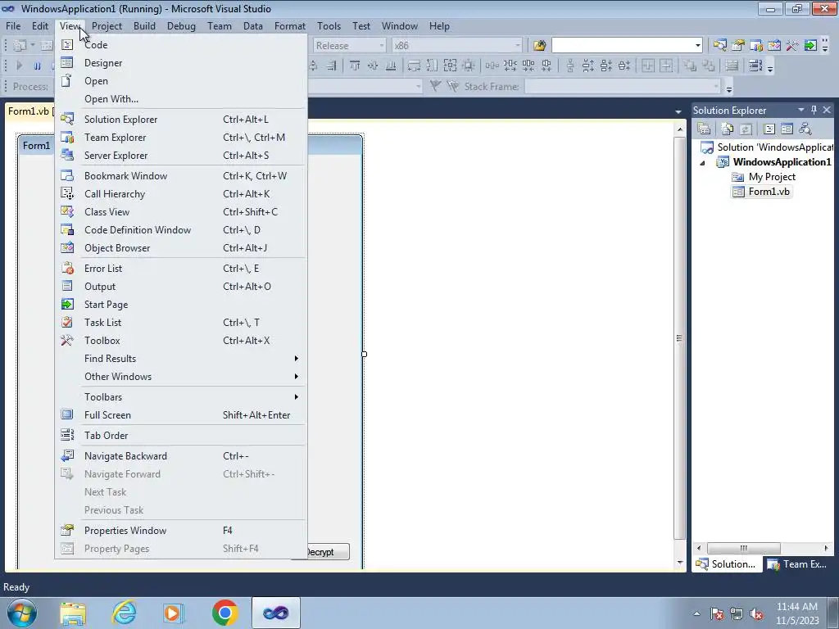Click the Solution Explorer toolbar icon
839x629 pixels.
(719, 46)
